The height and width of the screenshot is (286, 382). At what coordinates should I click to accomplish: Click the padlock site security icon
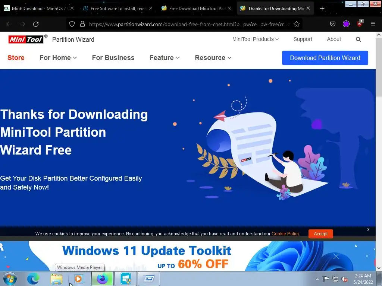(x=82, y=24)
